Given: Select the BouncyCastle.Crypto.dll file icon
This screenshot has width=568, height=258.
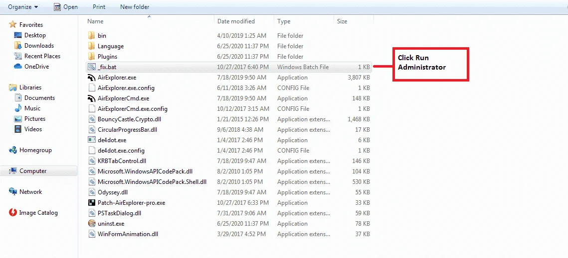Looking at the screenshot, I should click(91, 119).
